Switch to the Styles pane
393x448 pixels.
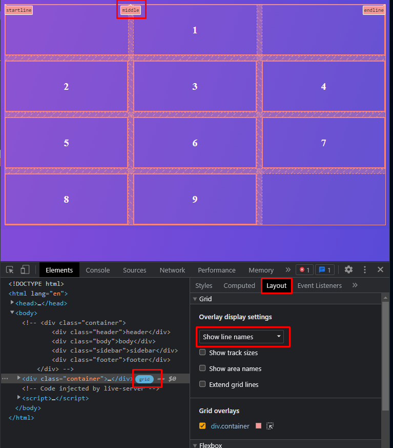pos(203,285)
